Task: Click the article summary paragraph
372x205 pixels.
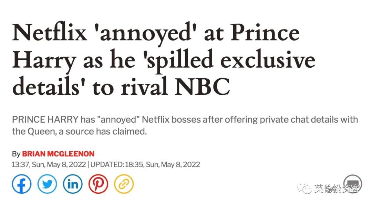Action: point(185,125)
